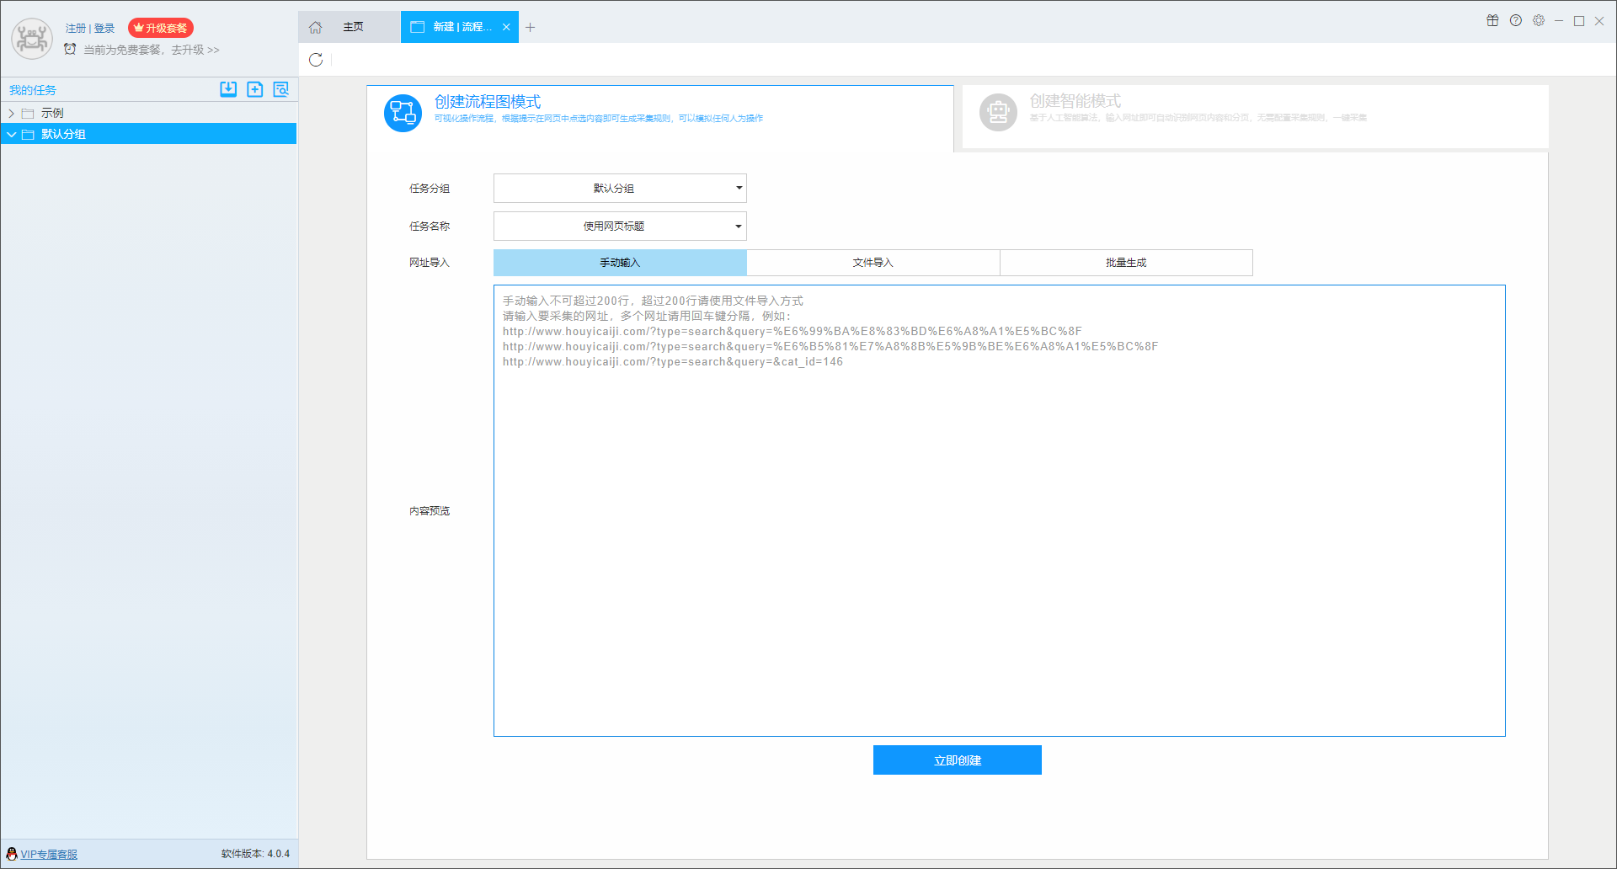The height and width of the screenshot is (869, 1617).
Task: Click the home icon on the tab bar
Action: tap(315, 27)
